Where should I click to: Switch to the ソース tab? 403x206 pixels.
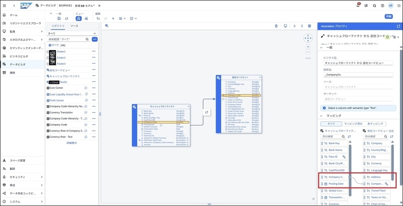coord(74,26)
